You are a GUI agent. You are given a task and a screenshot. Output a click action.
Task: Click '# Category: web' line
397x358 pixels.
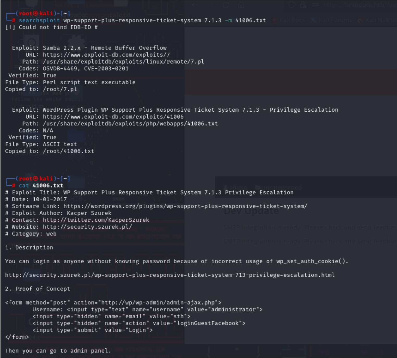(x=31, y=234)
